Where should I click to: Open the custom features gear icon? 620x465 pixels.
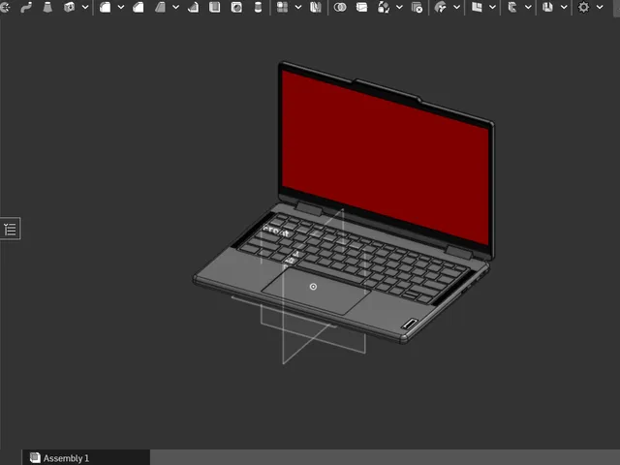(583, 7)
